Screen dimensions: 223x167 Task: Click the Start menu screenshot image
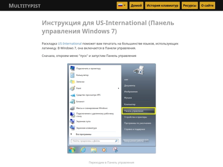point(111,108)
